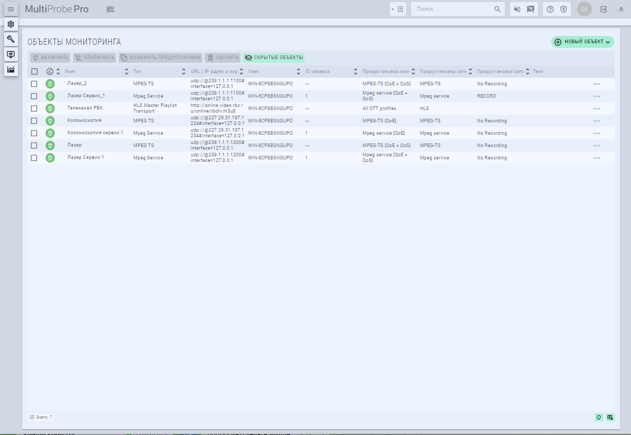Screen dimensions: 631x435
Task: Click Изменить предустановки button
Action: (x=161, y=58)
